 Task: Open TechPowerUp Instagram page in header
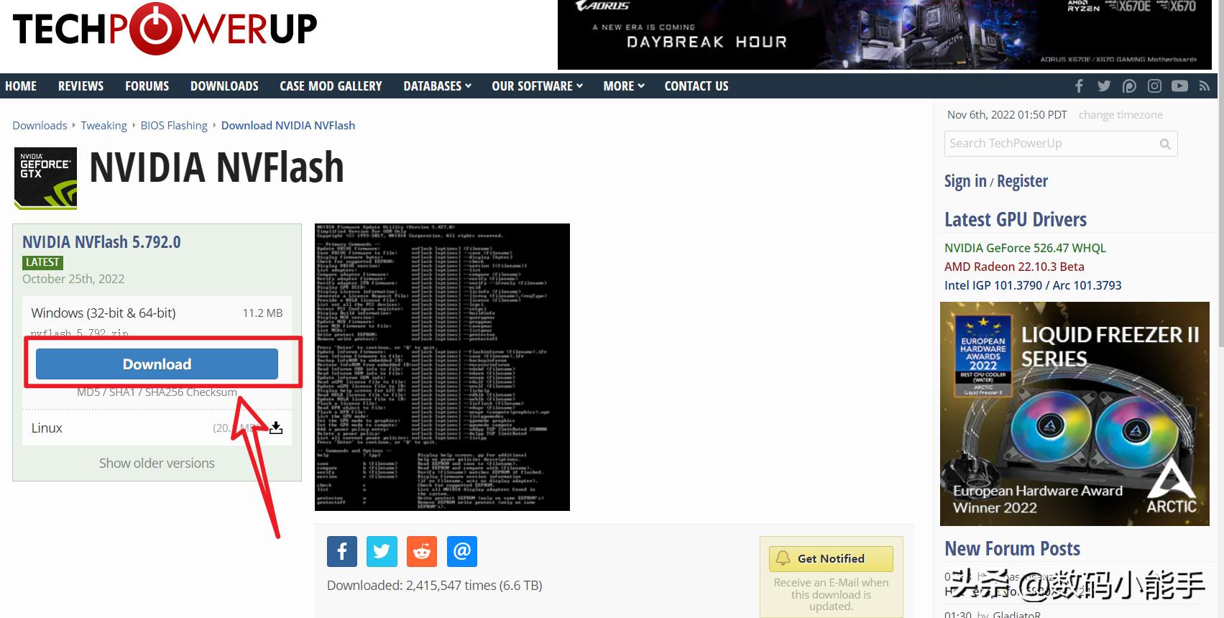click(x=1154, y=86)
